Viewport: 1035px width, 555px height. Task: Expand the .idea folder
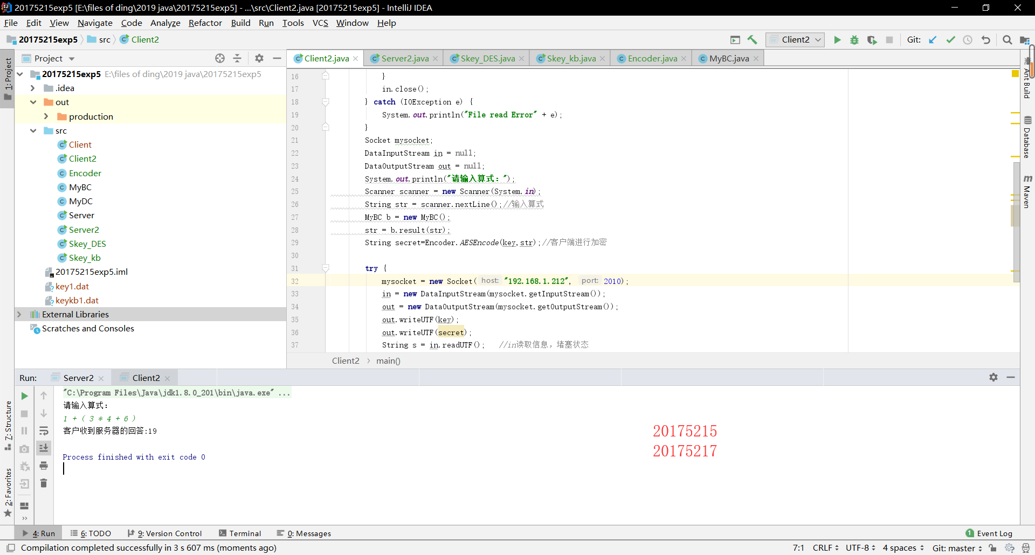coord(33,88)
